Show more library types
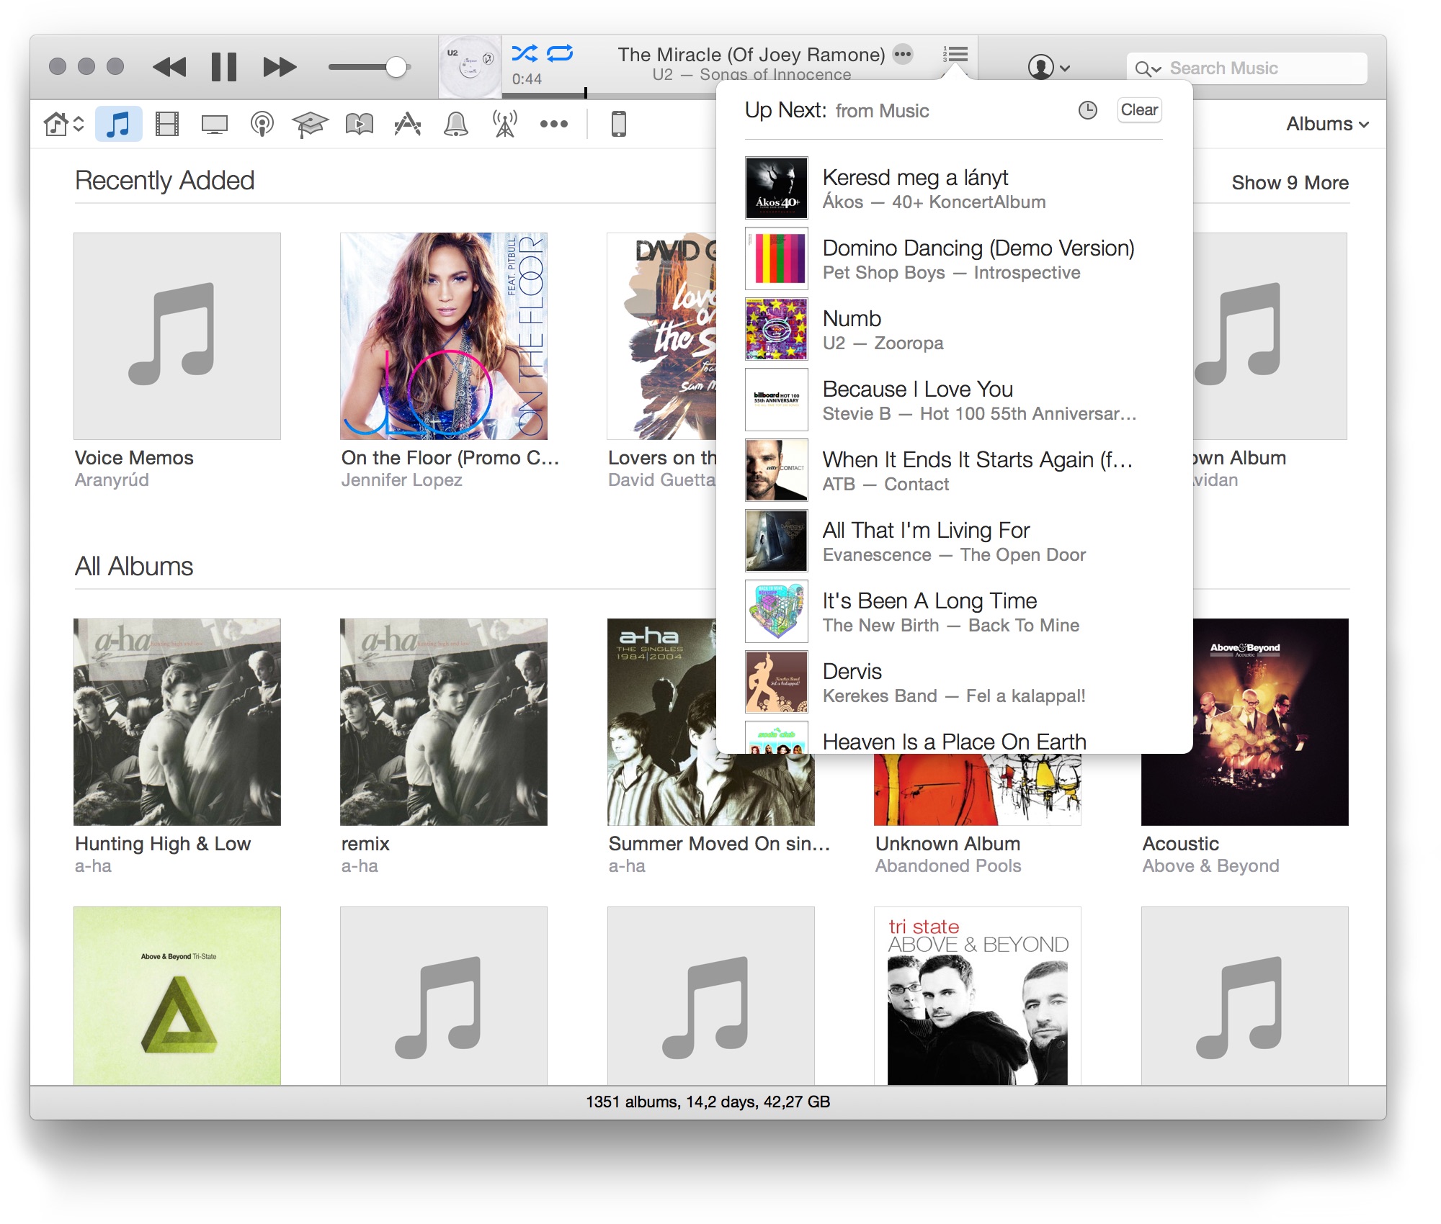1441x1224 pixels. (554, 124)
